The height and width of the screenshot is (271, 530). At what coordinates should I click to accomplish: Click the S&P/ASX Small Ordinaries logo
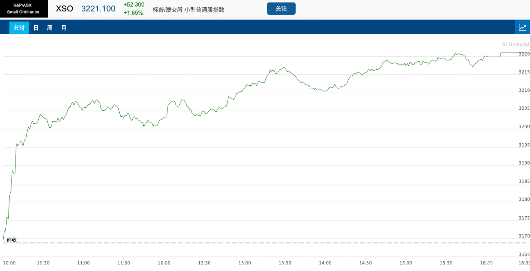point(24,9)
